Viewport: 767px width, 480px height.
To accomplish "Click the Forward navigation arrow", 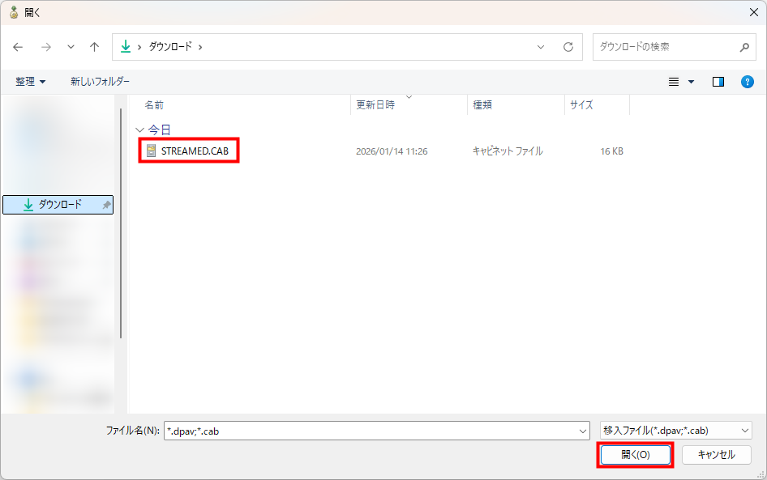I will coord(46,47).
